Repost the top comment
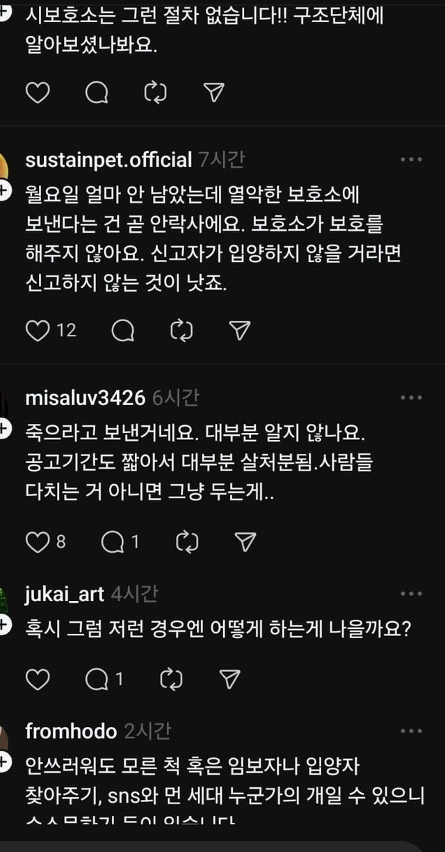The image size is (445, 852). (x=155, y=92)
